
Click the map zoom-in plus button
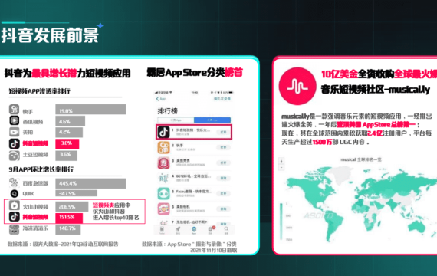click(281, 161)
